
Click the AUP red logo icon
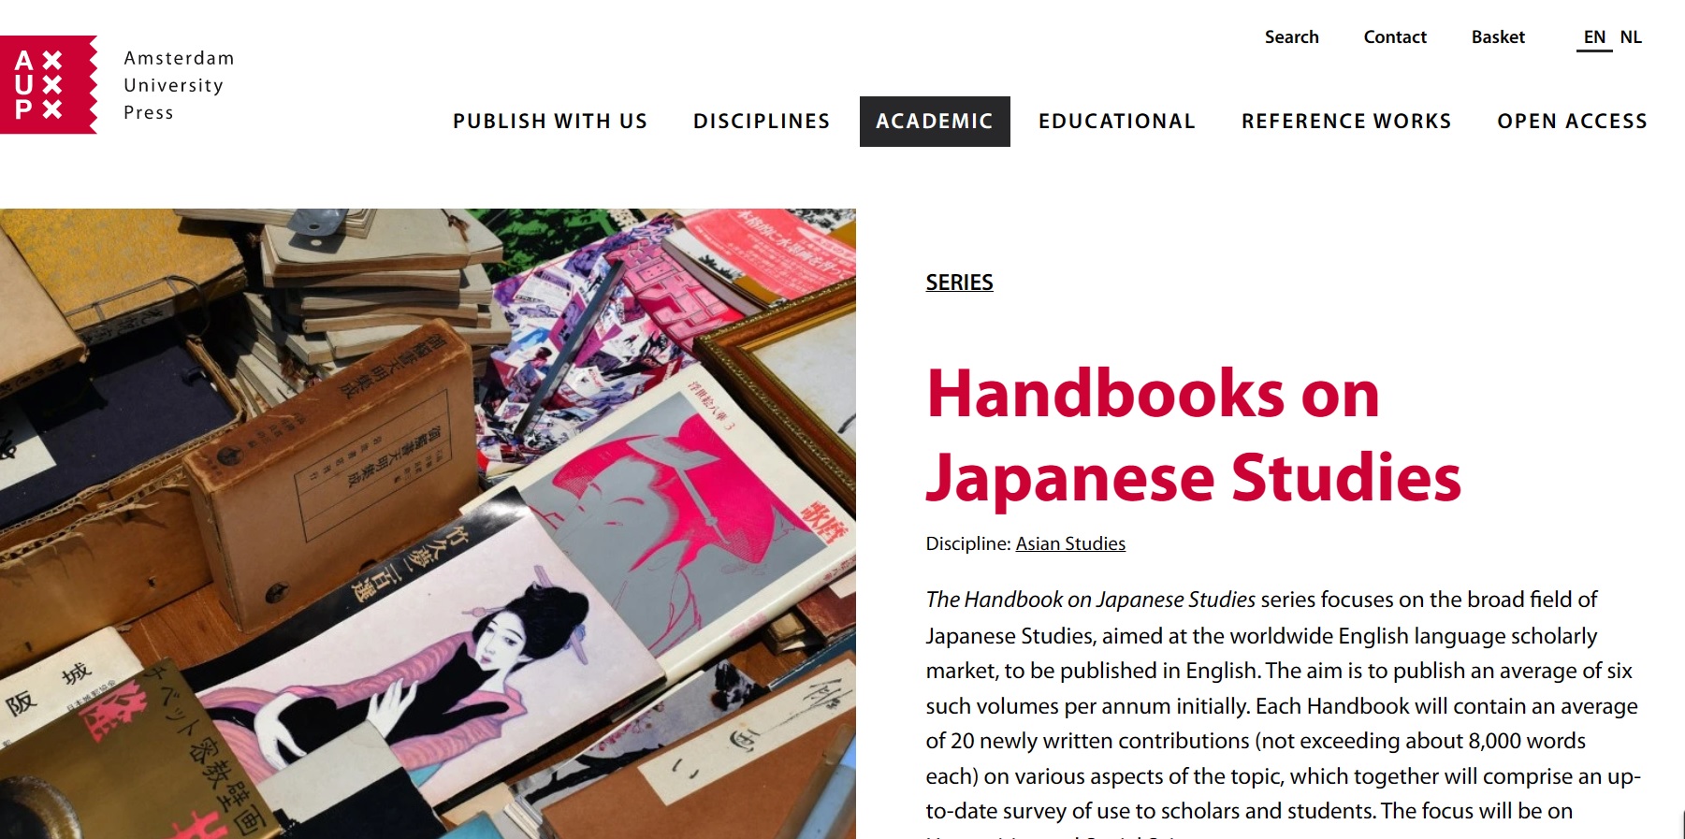pyautogui.click(x=49, y=84)
